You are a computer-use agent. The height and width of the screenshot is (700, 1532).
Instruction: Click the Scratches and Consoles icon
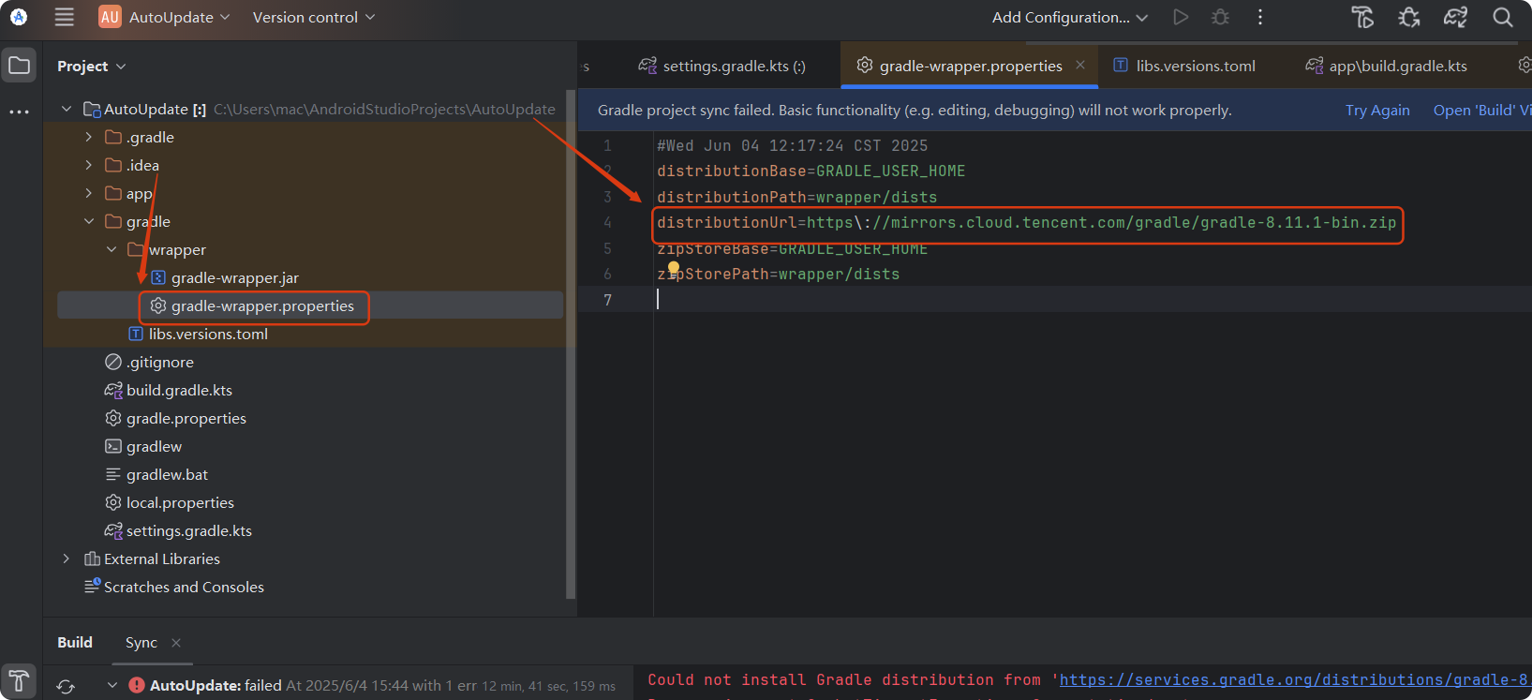(92, 587)
